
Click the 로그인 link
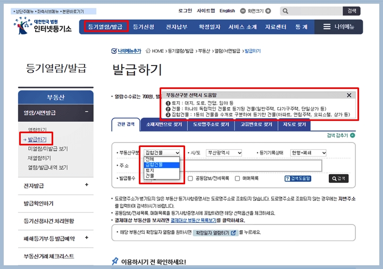(x=185, y=11)
